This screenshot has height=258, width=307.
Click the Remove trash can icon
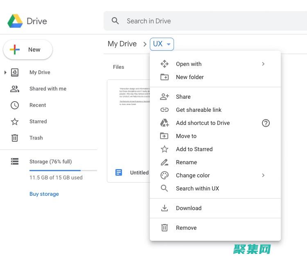pos(165,228)
